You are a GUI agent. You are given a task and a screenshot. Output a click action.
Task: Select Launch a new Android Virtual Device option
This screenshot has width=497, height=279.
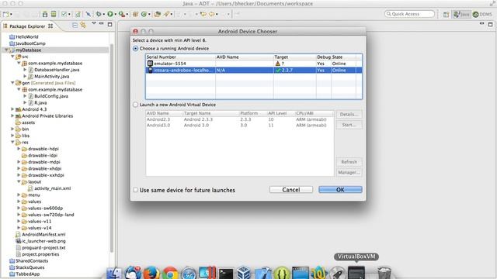click(136, 105)
